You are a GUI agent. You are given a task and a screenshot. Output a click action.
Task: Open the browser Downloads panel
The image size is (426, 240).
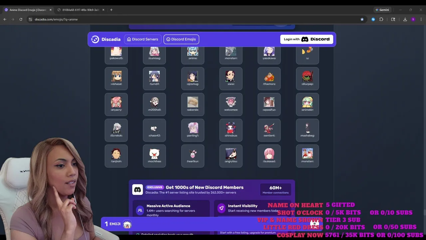click(x=405, y=19)
